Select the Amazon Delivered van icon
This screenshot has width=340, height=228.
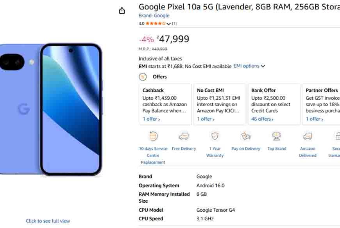pos(308,136)
